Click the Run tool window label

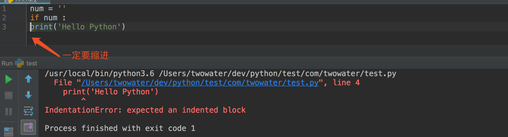[7, 63]
